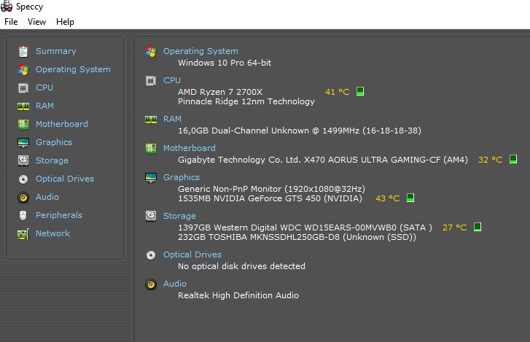
Task: Click the Graphics monitor icon in sidebar
Action: coord(23,143)
